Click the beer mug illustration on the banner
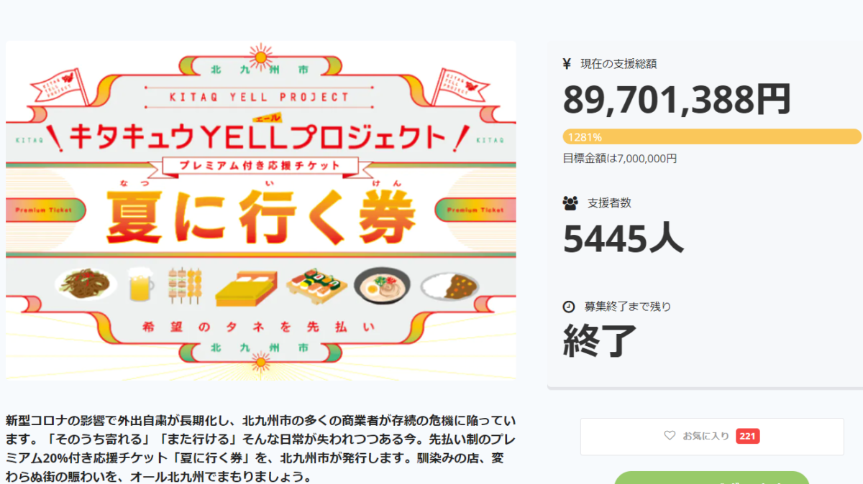 tap(141, 285)
